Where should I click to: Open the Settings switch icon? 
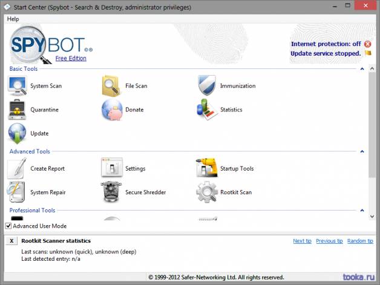[112, 168]
